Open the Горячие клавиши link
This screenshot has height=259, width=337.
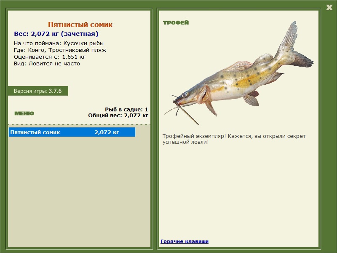tap(185, 241)
